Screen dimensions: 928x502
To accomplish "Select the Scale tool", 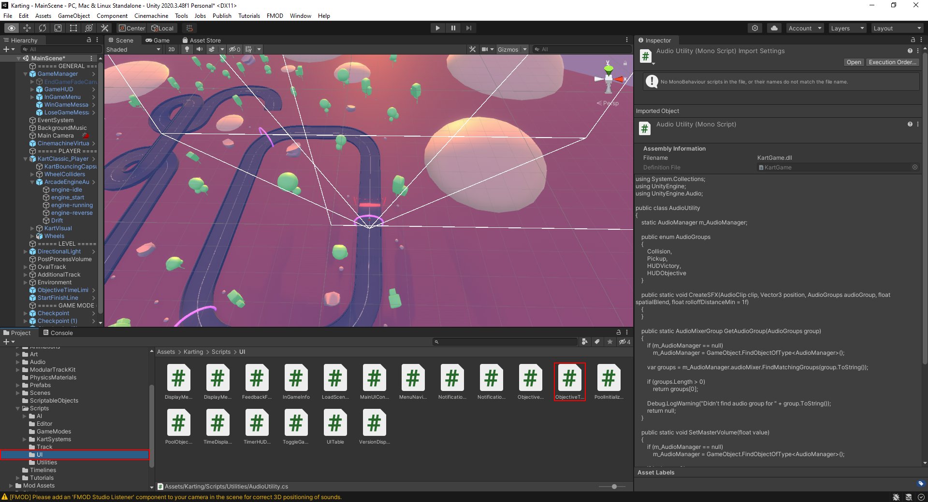I will point(58,28).
